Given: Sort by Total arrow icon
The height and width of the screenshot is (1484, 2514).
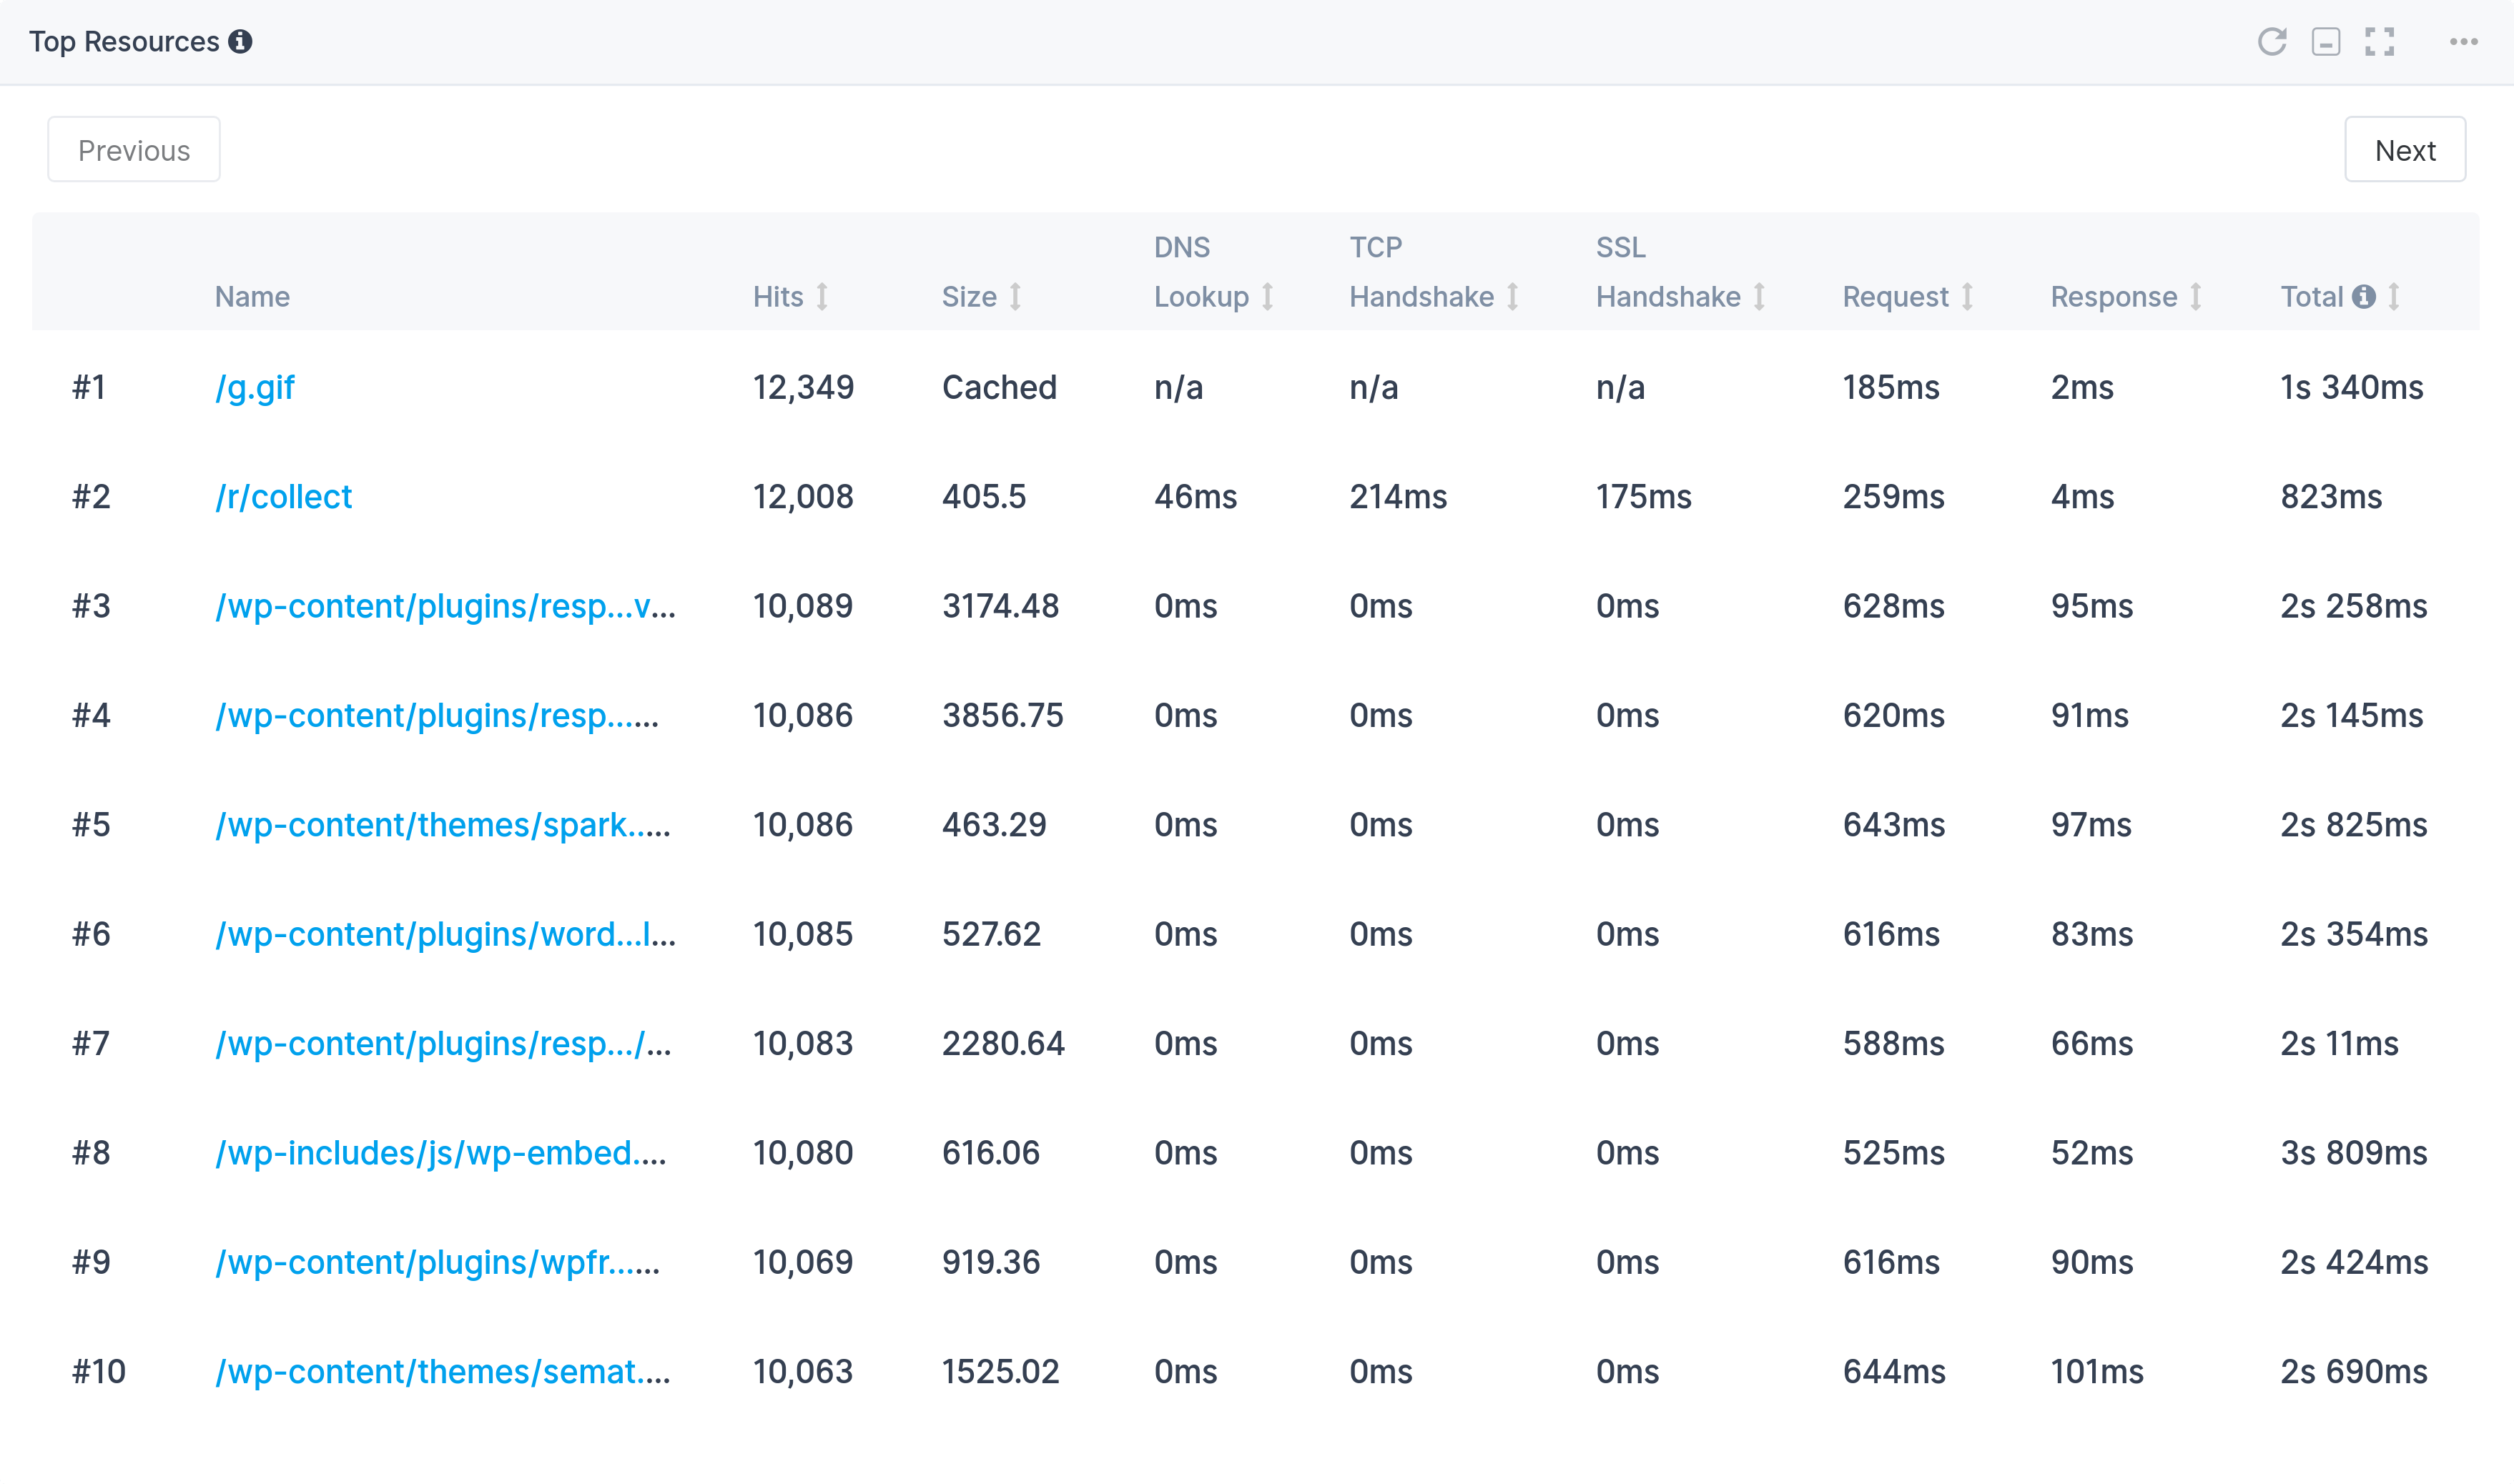Looking at the screenshot, I should click(2394, 297).
